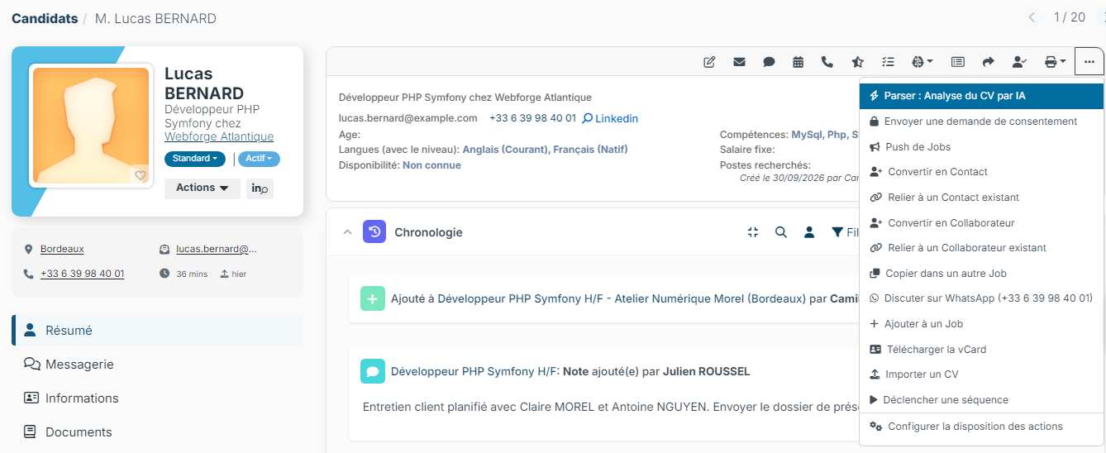Click the lucas.bernard@... email link in sidebar
Screen dimensions: 1106x453
tap(217, 249)
